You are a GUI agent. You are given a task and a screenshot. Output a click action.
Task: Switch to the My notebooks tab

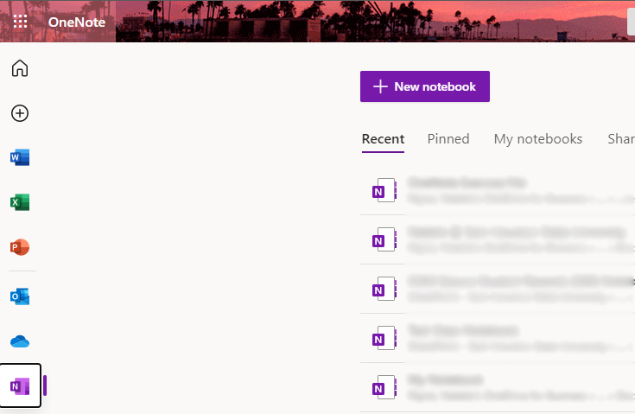coord(537,139)
